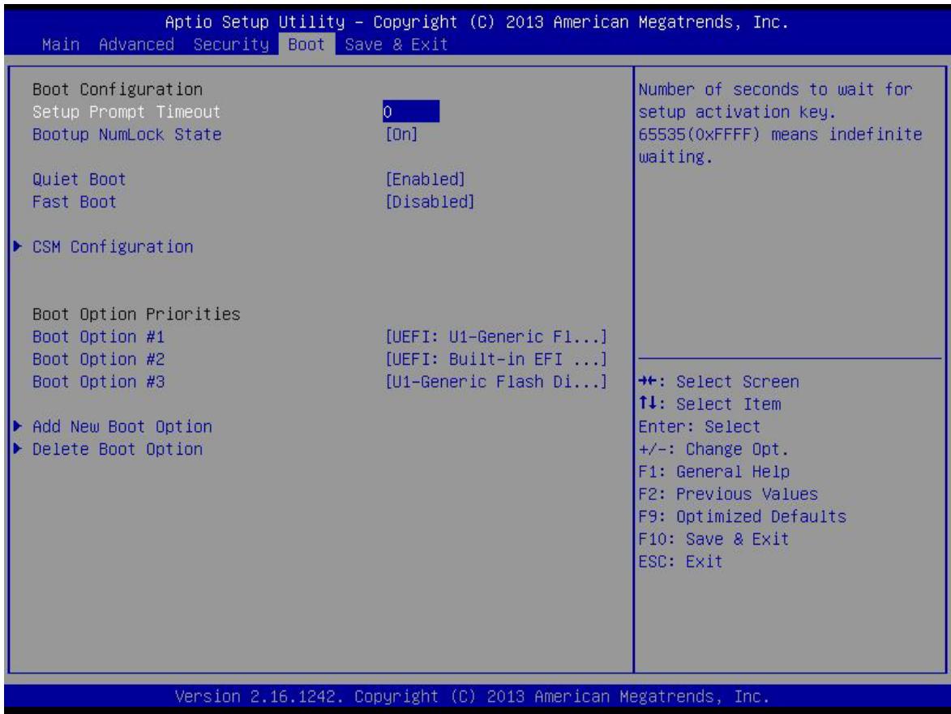Open Boot Option #2 UEFI Built-in EFI selector
The height and width of the screenshot is (714, 951).
tap(496, 359)
